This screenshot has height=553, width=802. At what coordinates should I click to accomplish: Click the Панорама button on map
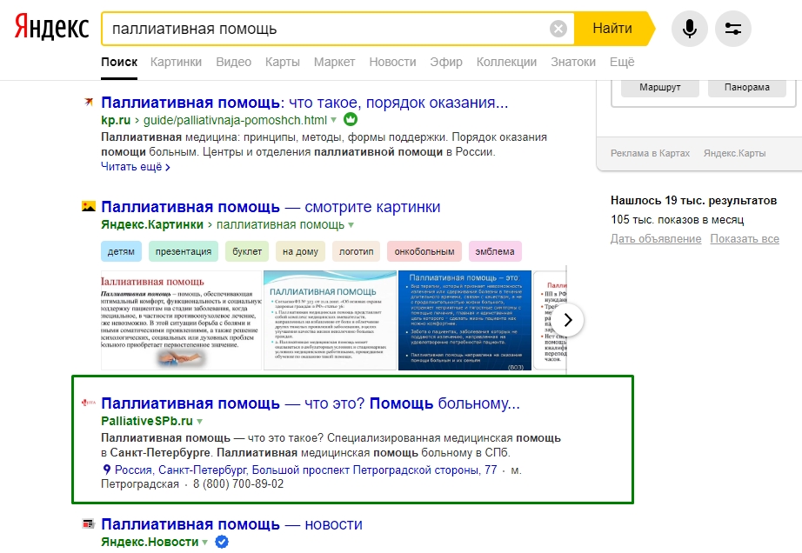tap(746, 88)
